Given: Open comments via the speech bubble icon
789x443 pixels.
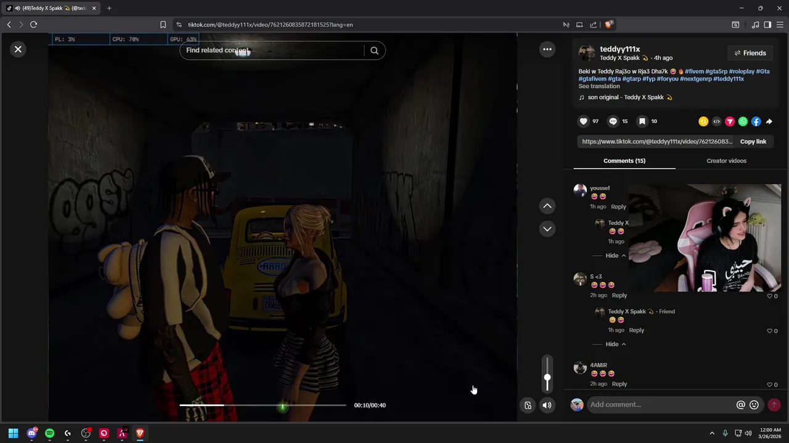Looking at the screenshot, I should pyautogui.click(x=613, y=121).
